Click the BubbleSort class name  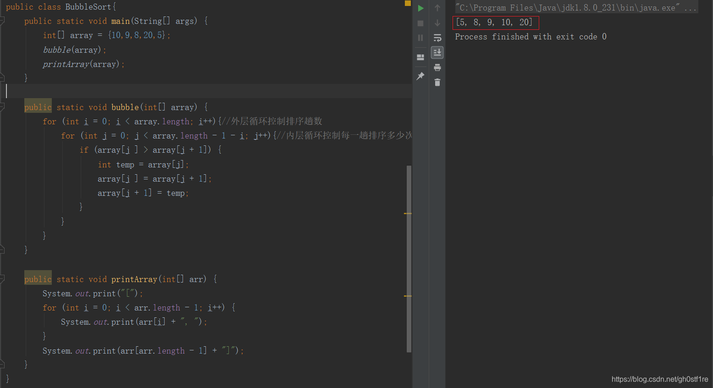coord(88,7)
